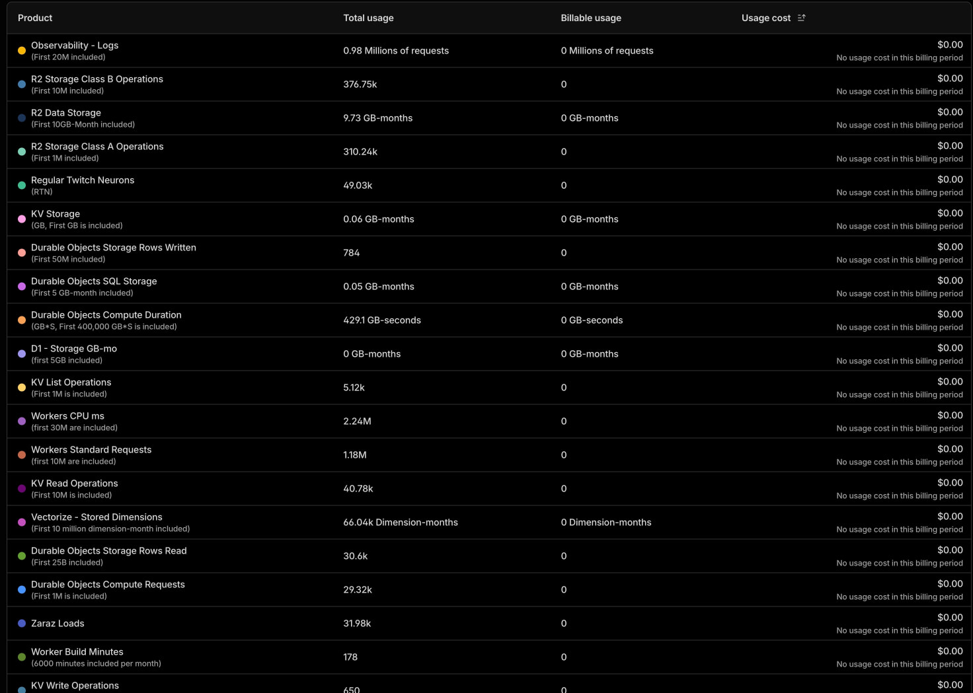This screenshot has width=973, height=693.
Task: Click the 1.18M total usage value
Action: coord(355,455)
